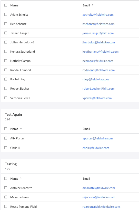The width and height of the screenshot is (139, 210).
Task: Select the checkbox next to Rachel Lioy
Action: 6,79
